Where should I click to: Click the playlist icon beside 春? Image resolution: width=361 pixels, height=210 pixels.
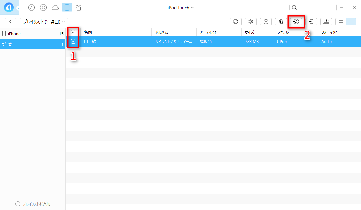point(4,44)
